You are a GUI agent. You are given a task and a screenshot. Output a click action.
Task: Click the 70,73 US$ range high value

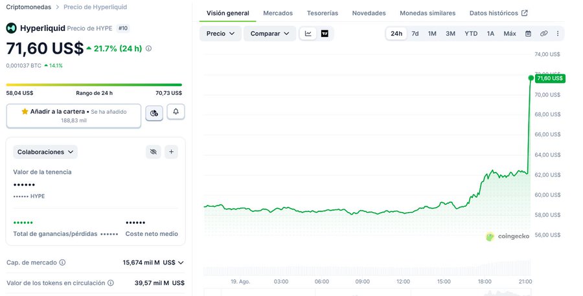point(169,93)
